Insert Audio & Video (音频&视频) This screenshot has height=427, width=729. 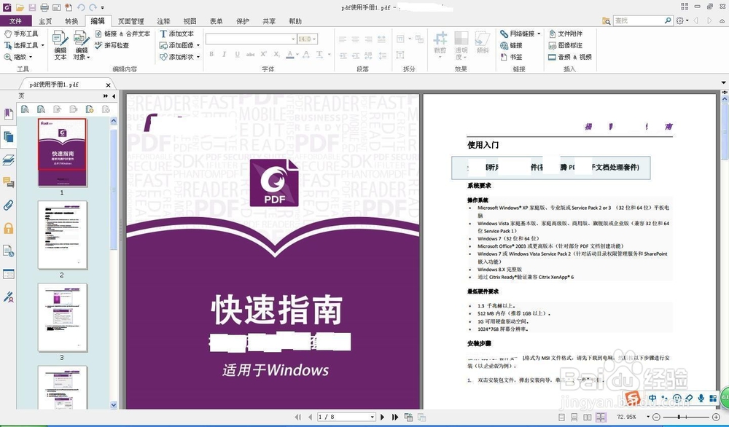[570, 57]
